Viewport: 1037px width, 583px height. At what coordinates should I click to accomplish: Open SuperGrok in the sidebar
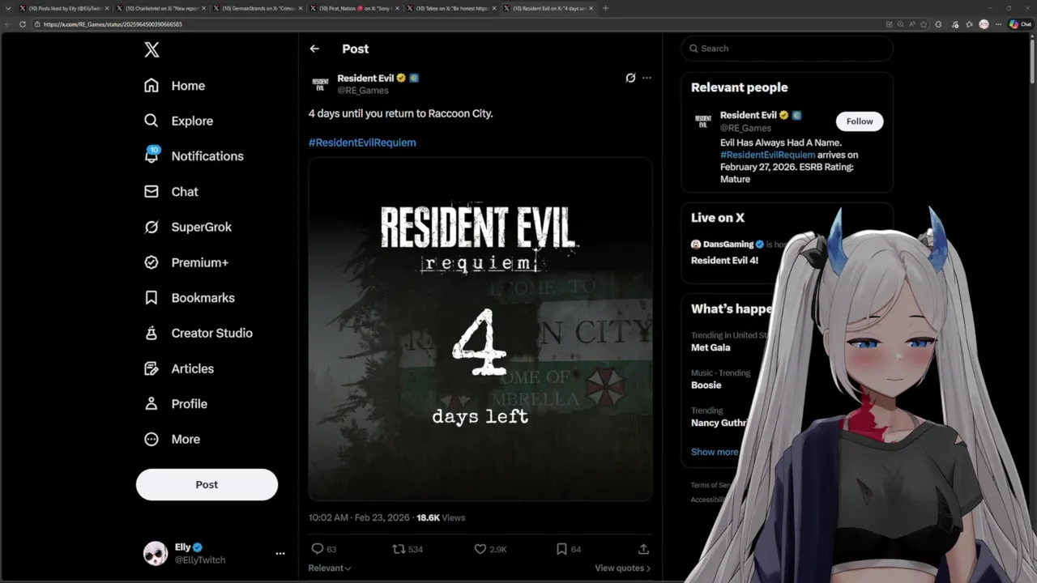click(188, 227)
